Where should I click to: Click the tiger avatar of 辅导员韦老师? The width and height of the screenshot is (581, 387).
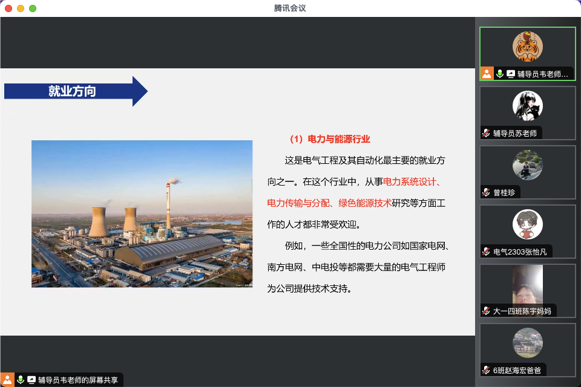(x=527, y=47)
